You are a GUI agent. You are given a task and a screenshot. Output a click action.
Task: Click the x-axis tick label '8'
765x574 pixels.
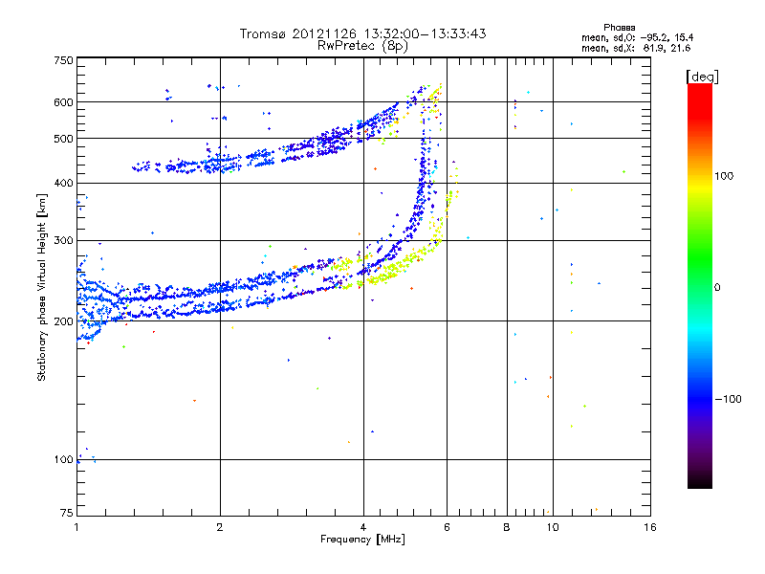point(507,527)
